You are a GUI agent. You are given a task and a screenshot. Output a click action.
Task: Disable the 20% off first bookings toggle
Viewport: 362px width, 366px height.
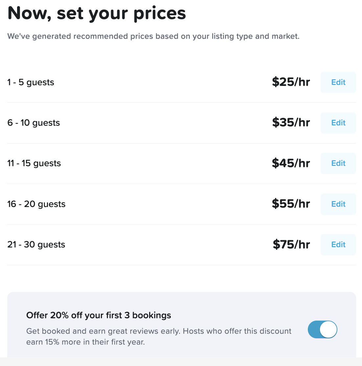tap(322, 330)
